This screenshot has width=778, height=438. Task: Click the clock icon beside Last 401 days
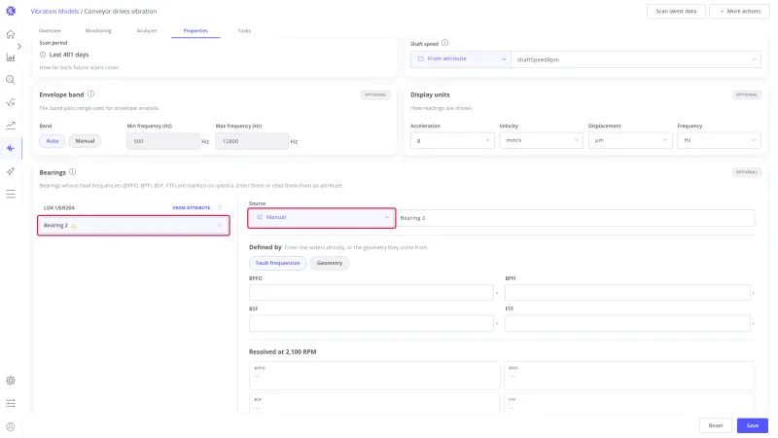[43, 55]
